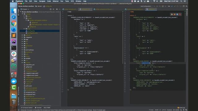Viewport: 198px width, 111px height.
Task: Open in Chrome browser icon in editor
Action: tap(172, 14)
